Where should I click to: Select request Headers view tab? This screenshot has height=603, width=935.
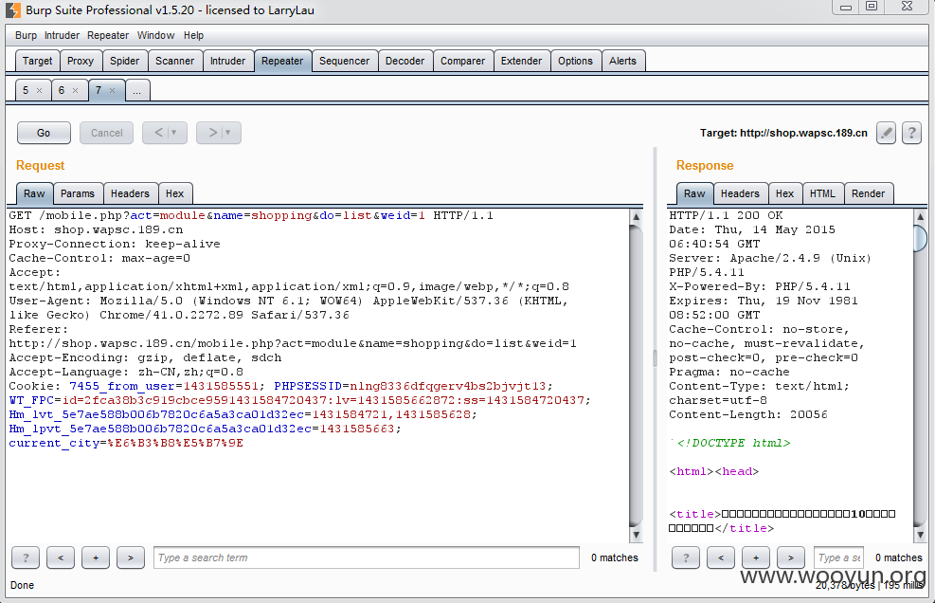click(130, 193)
